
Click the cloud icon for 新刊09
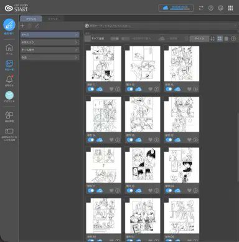tap(177, 190)
